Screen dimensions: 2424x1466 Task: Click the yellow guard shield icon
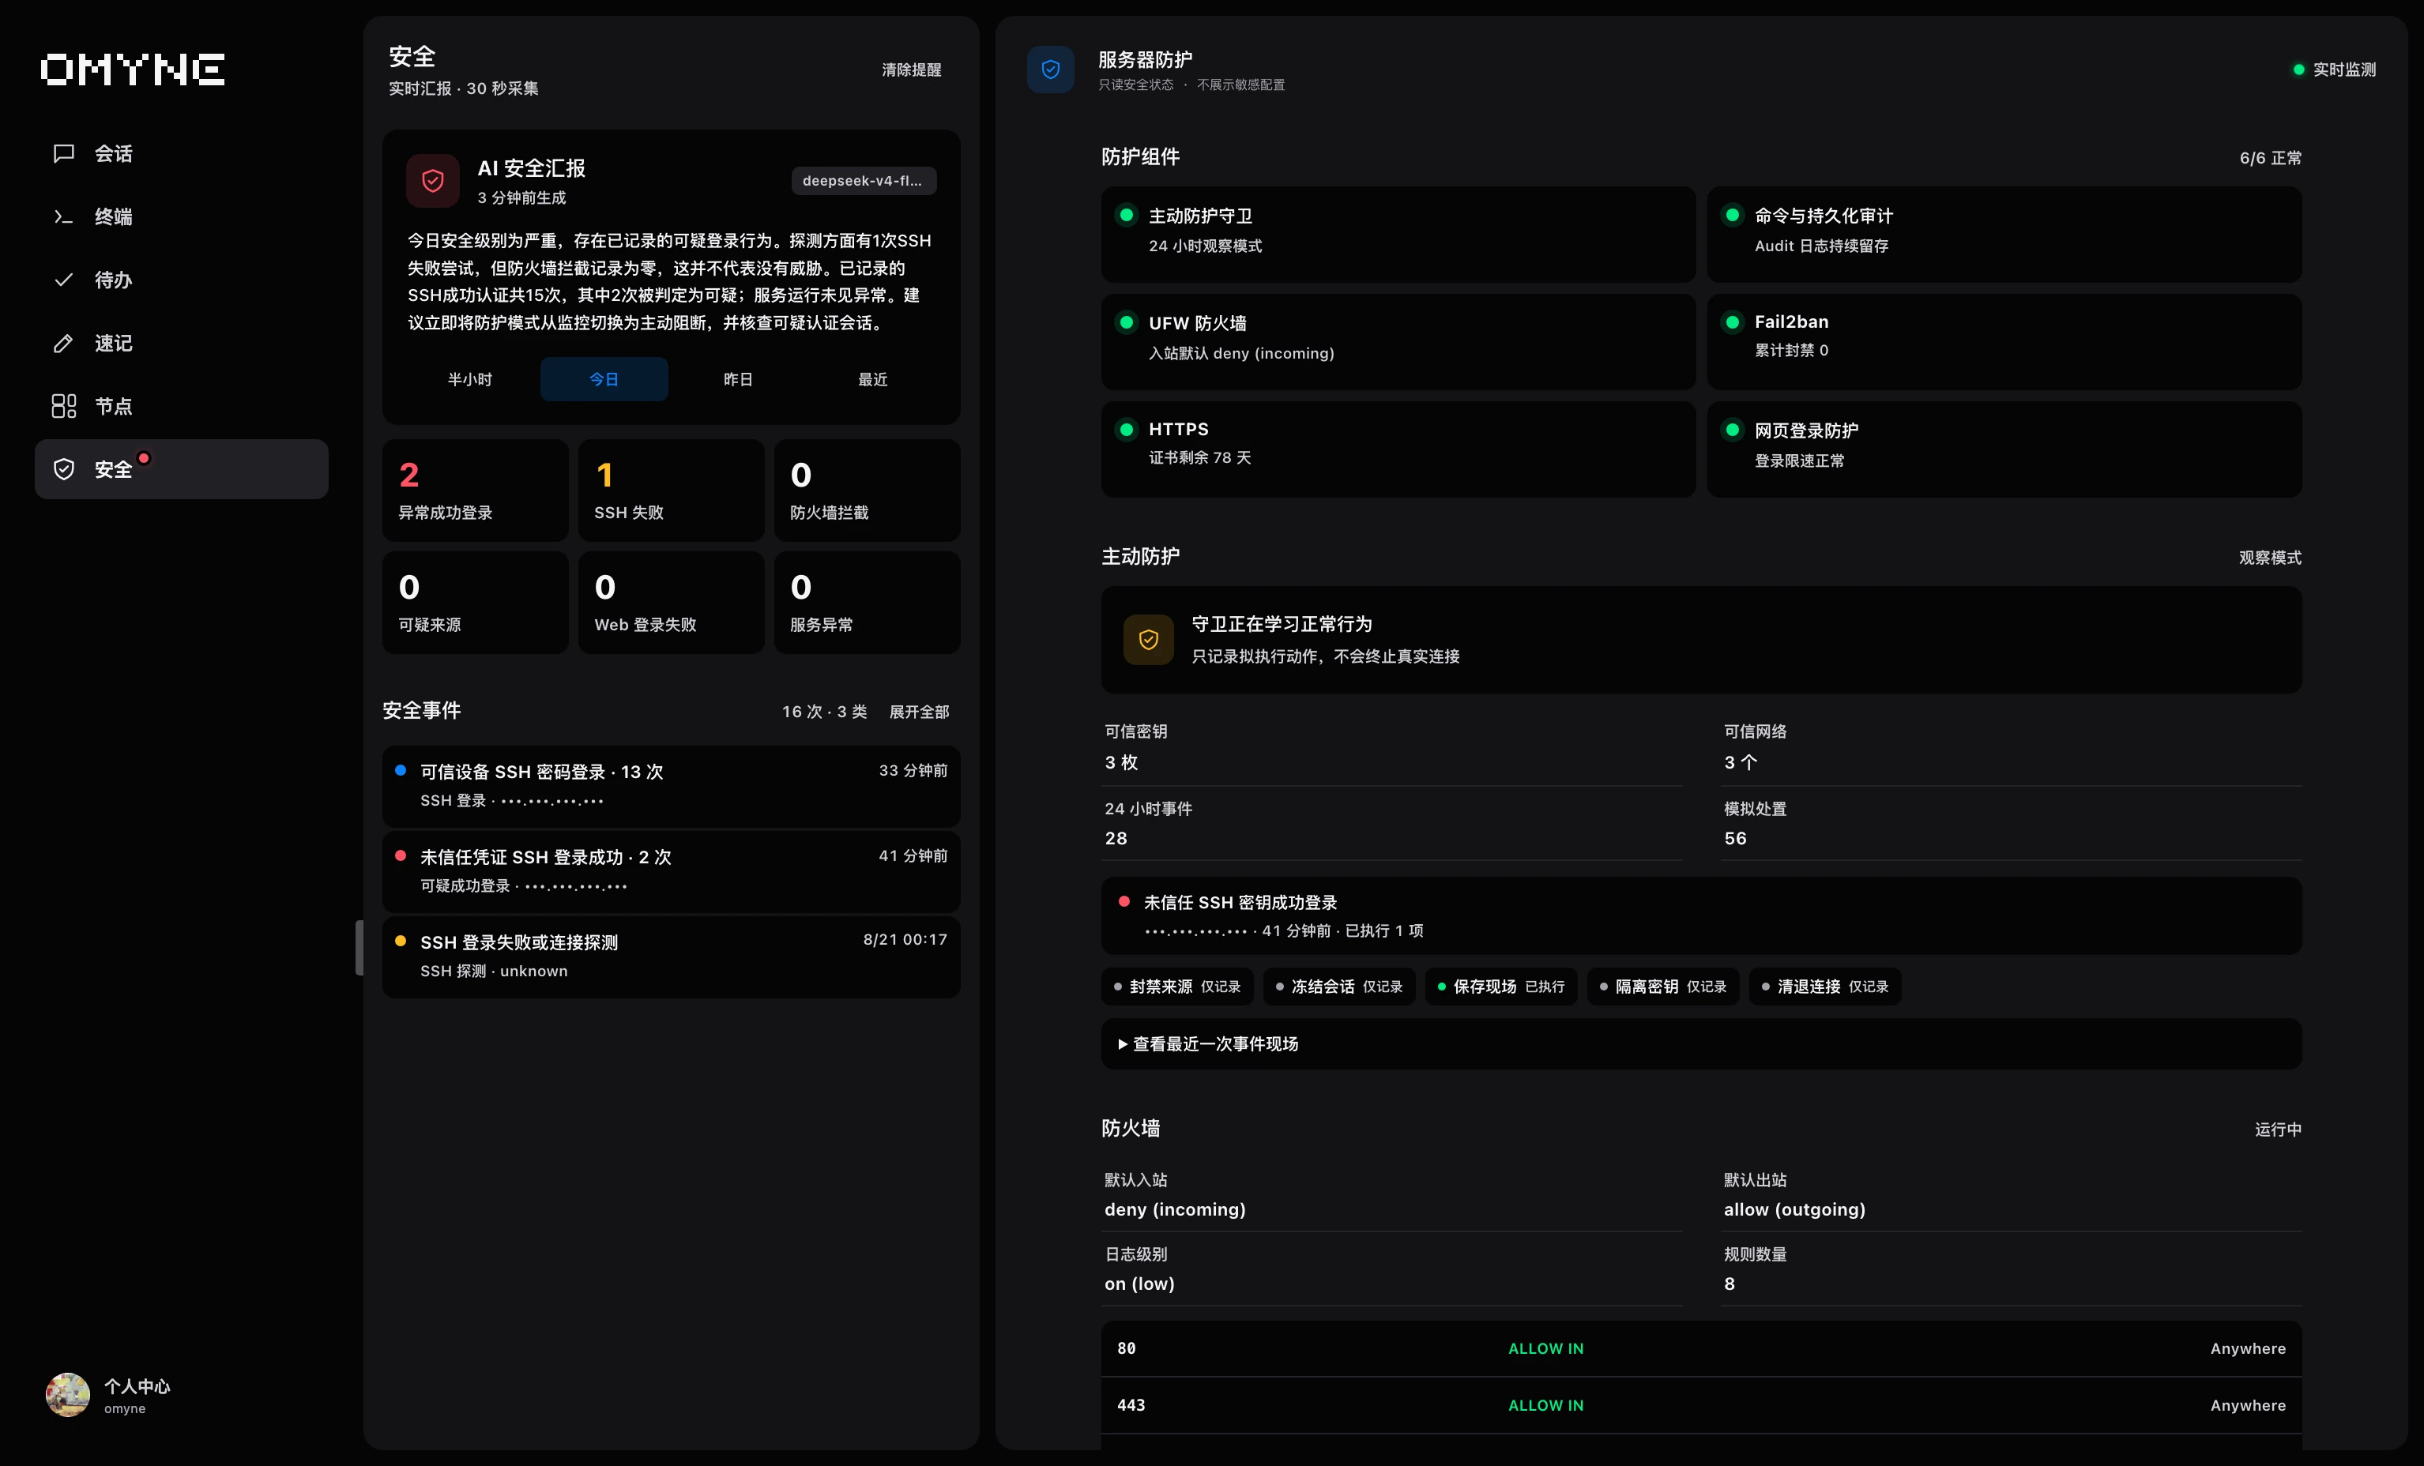1148,640
